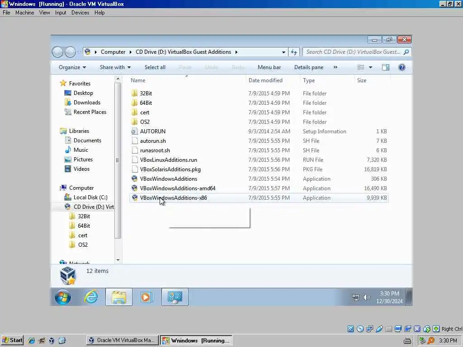
Task: Show additional toolbar commands via chevron
Action: (x=335, y=67)
